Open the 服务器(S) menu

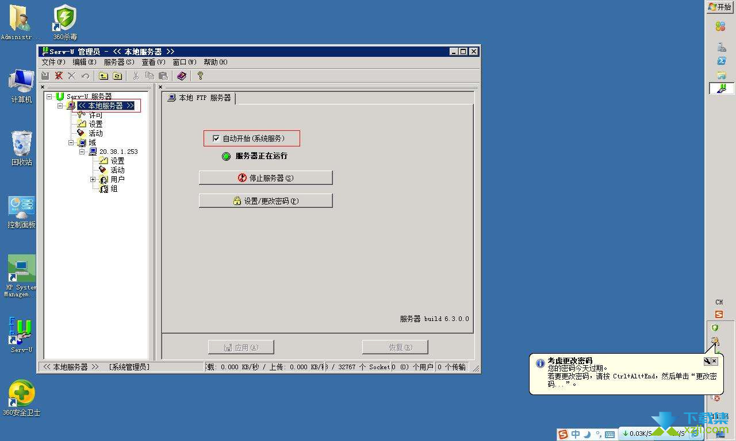[x=119, y=62]
